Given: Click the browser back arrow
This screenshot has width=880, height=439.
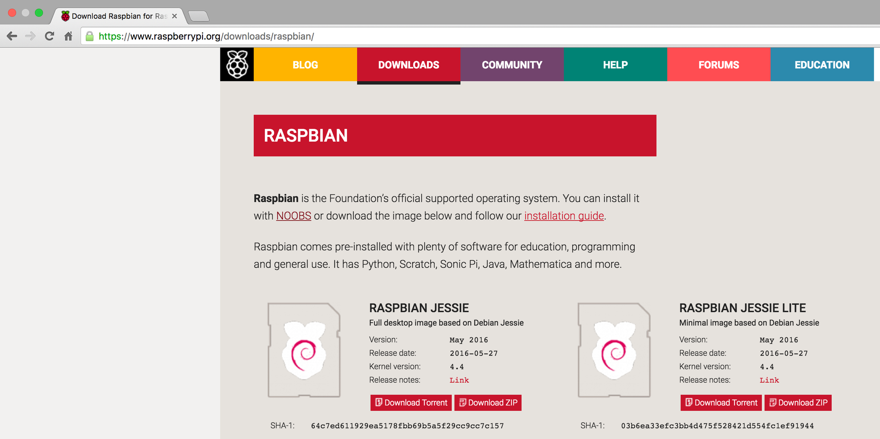Looking at the screenshot, I should 12,36.
